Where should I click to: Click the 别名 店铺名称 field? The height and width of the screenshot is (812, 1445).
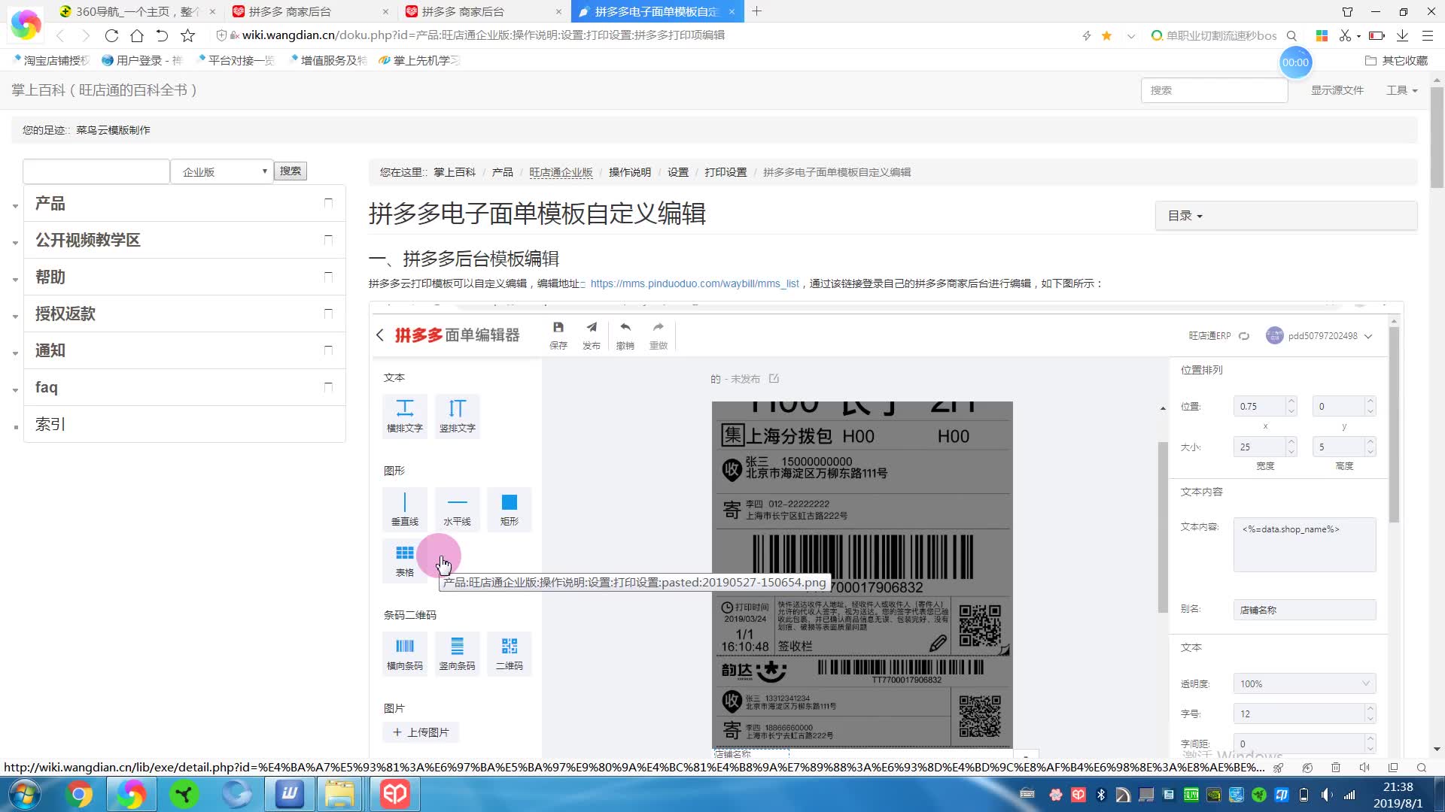click(1304, 610)
